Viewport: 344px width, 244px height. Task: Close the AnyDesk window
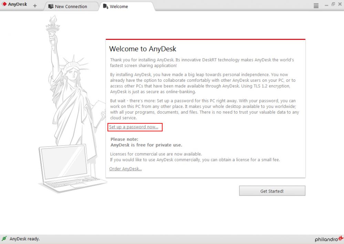(340, 4)
